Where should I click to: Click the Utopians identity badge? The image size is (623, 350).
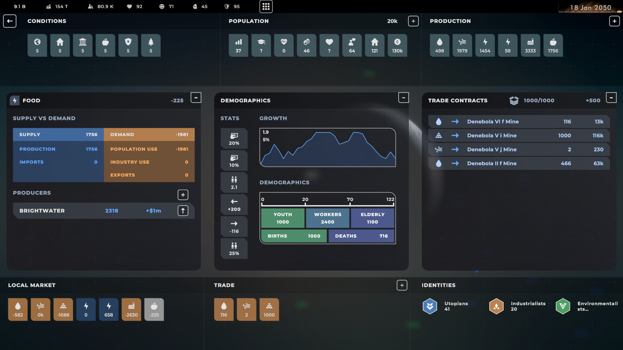430,306
